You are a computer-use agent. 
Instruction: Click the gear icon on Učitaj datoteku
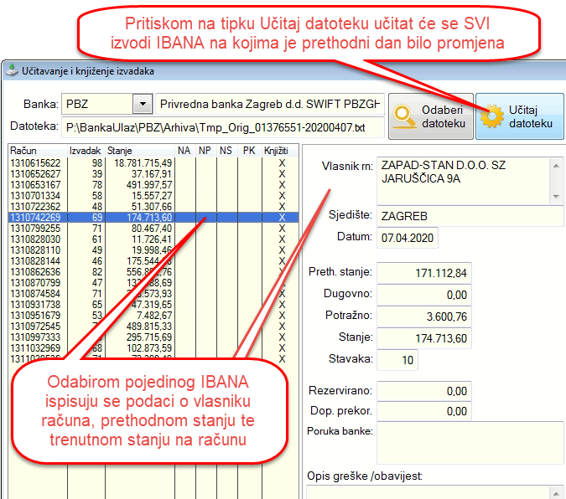pos(496,117)
